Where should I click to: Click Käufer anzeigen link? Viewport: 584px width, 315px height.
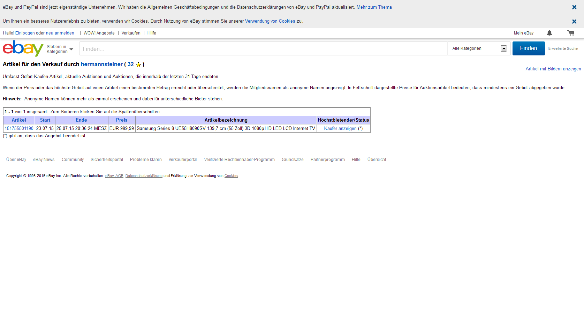340,129
